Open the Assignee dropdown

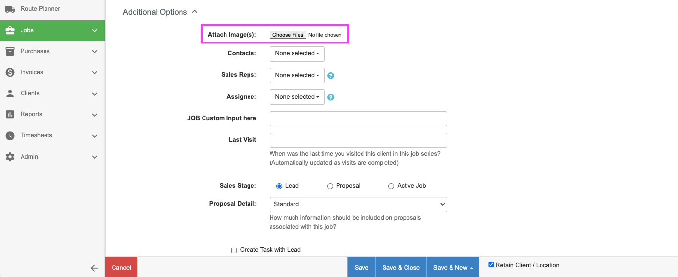pyautogui.click(x=297, y=97)
